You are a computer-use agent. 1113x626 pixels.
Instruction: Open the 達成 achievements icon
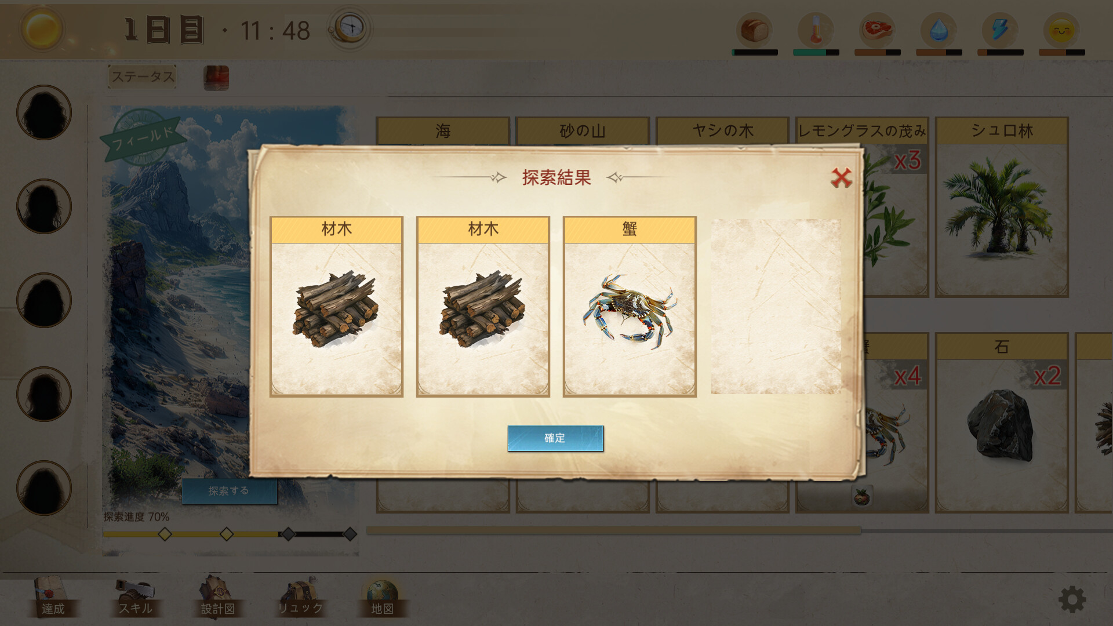pyautogui.click(x=52, y=597)
